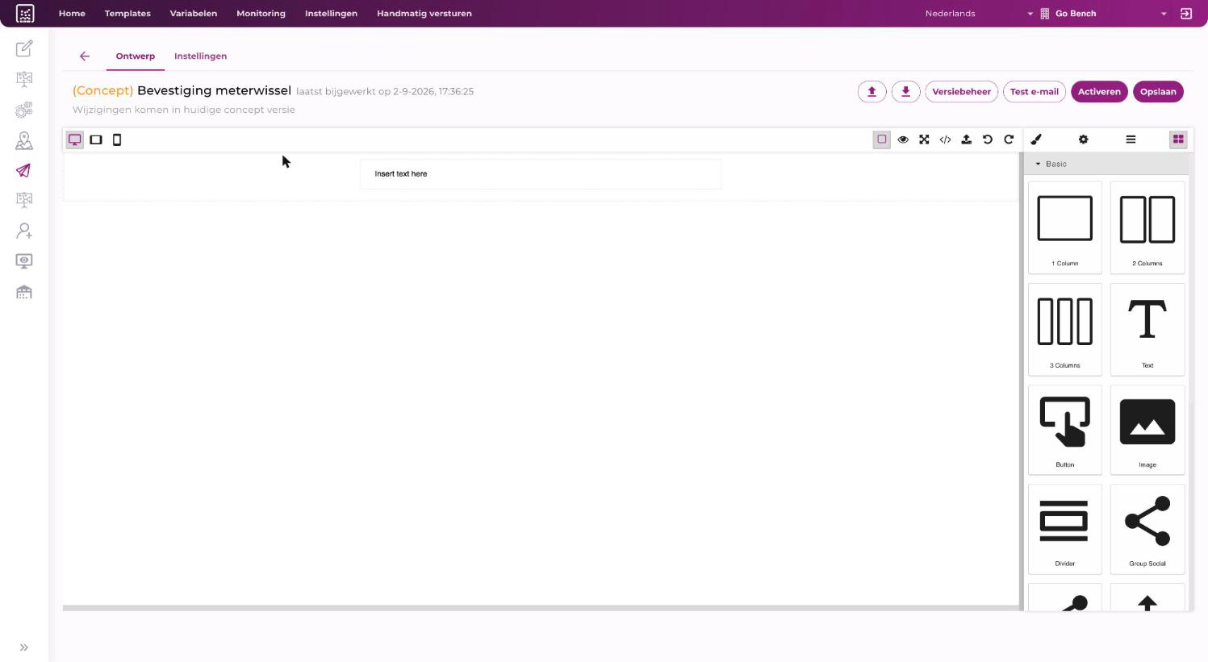1208x662 pixels.
Task: Enter fullscreen editor mode
Action: coord(924,139)
